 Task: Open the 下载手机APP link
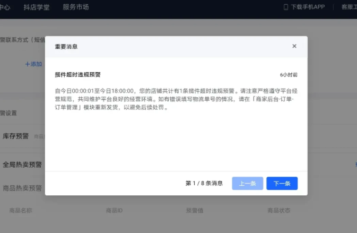pos(308,7)
